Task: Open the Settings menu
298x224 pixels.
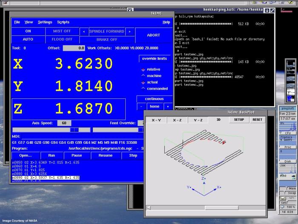Action: click(x=45, y=22)
